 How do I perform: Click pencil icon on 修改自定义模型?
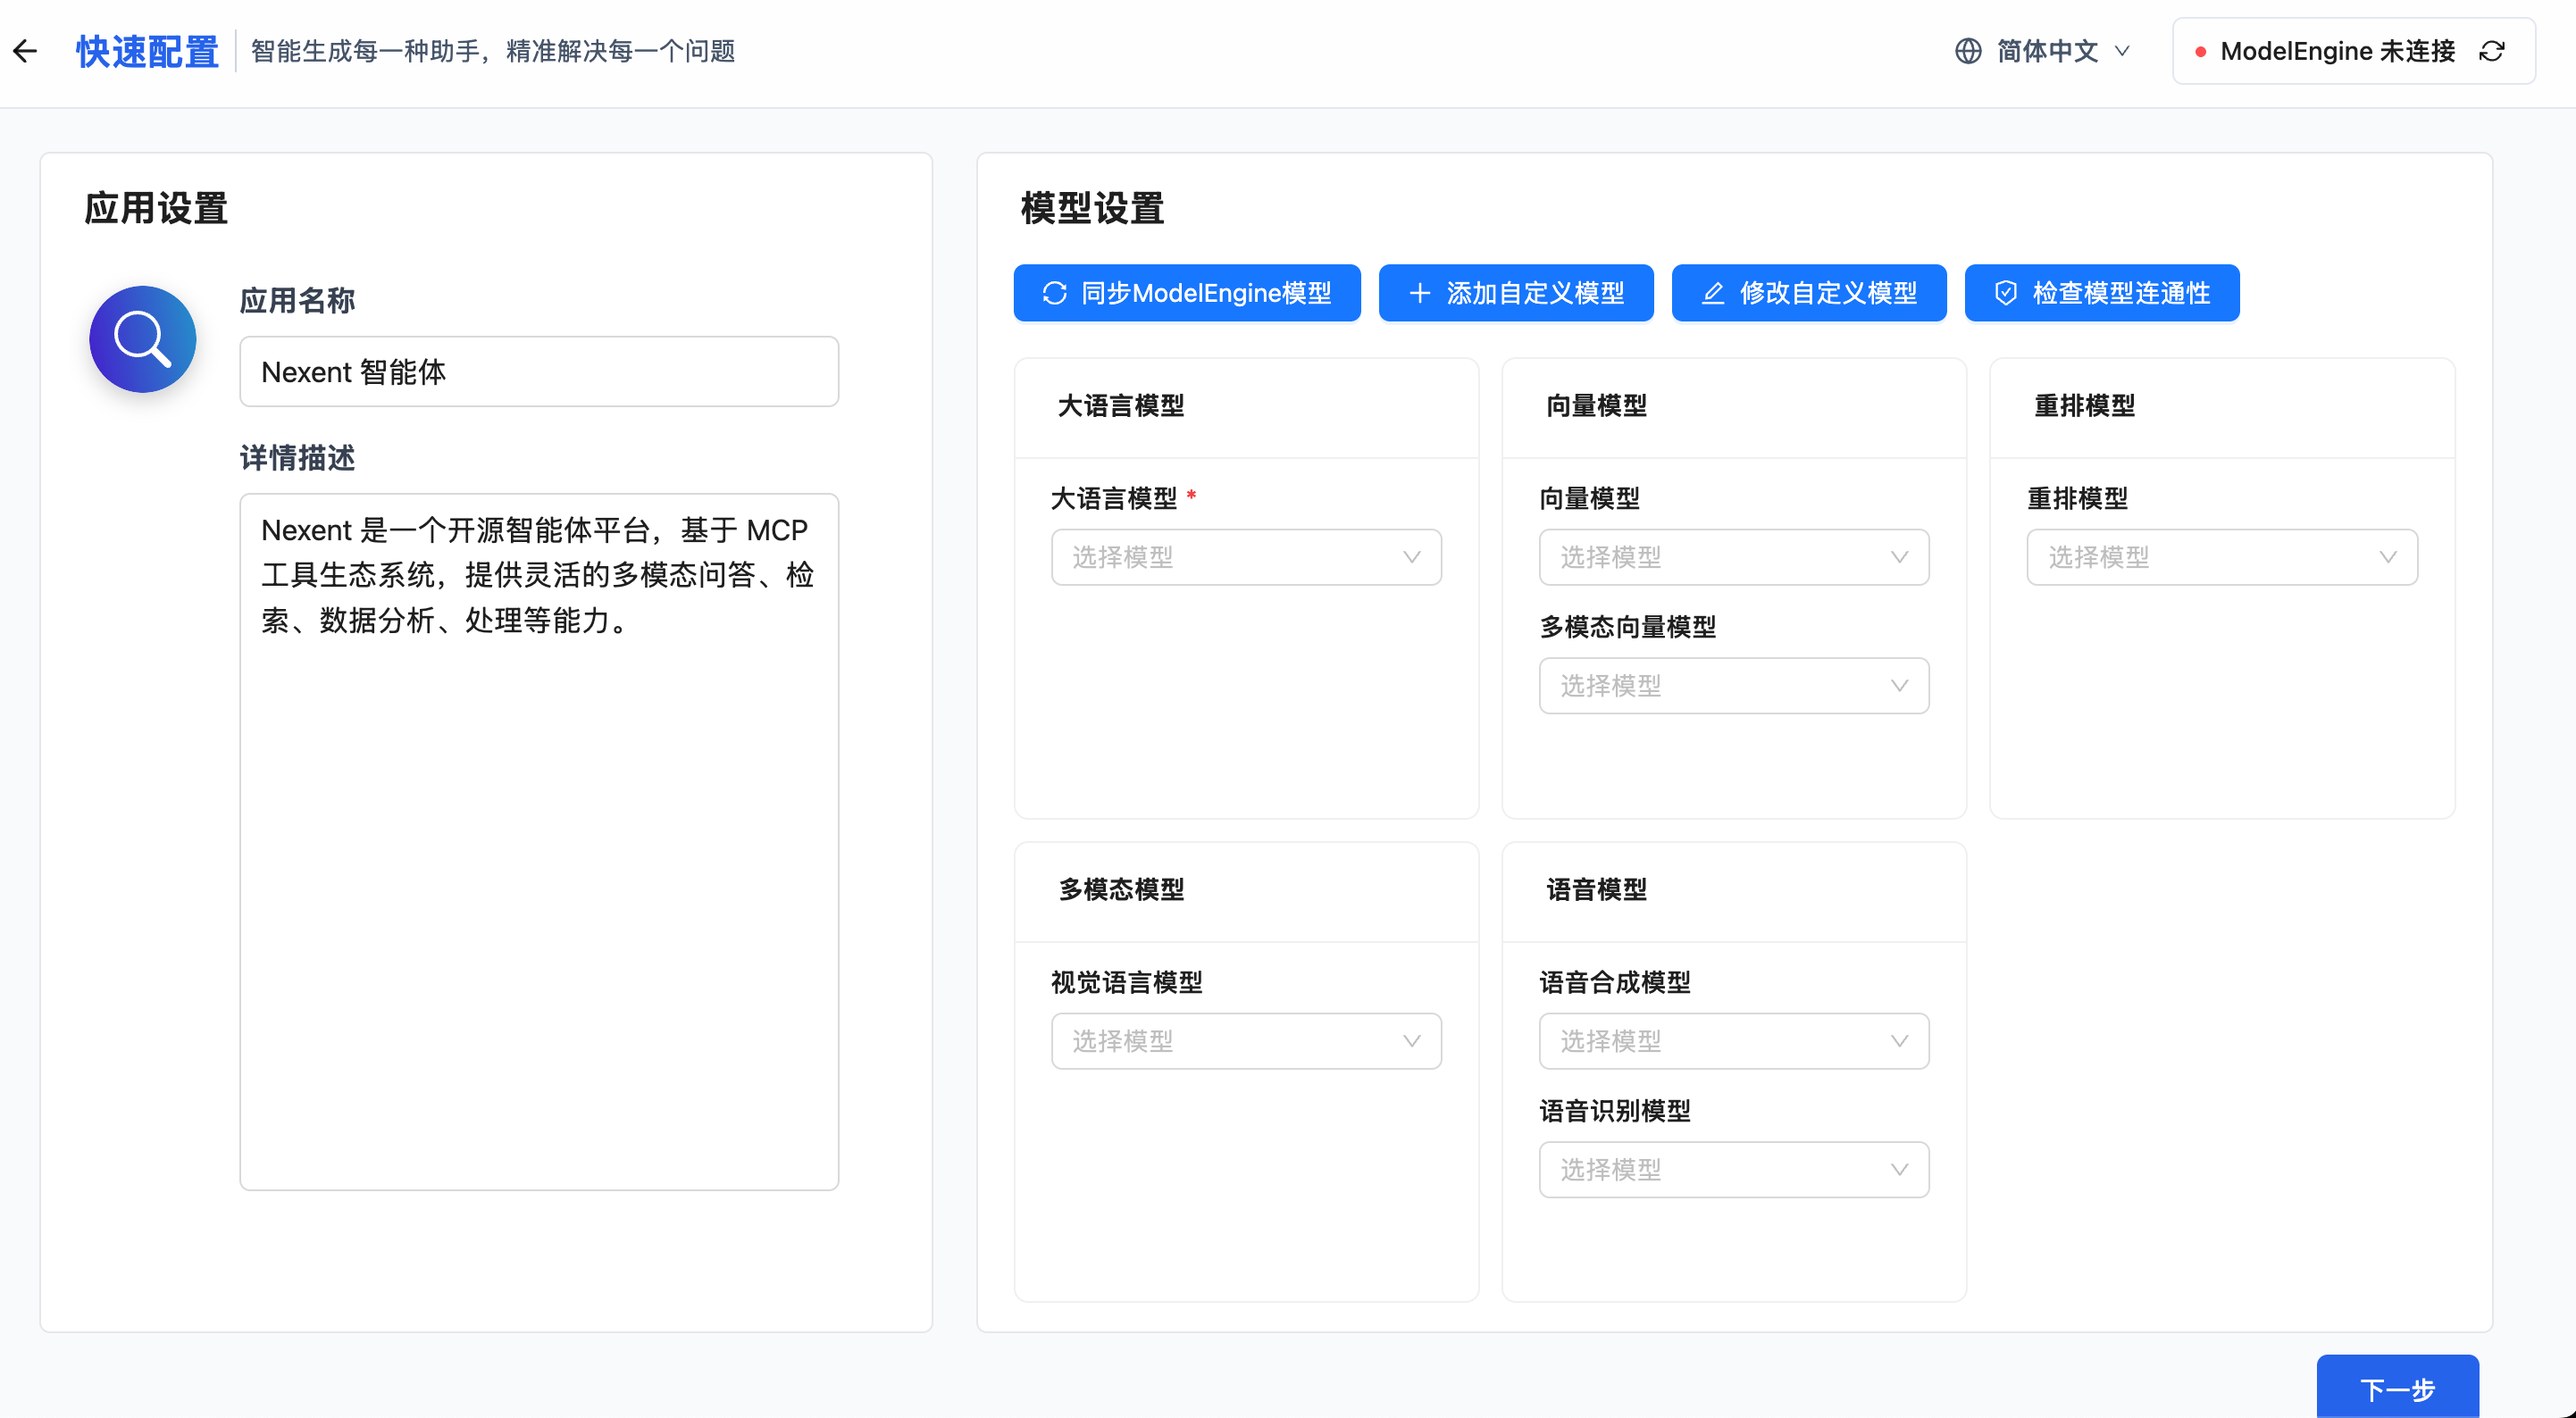[x=1712, y=293]
